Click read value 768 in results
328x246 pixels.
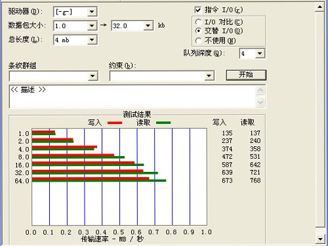point(255,180)
